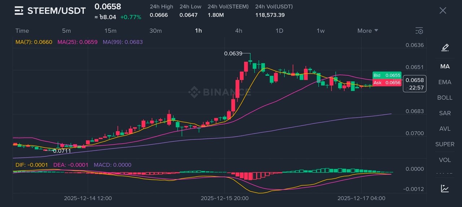Click the 0.0639 high marker label
Screen dimensions: 462x207
pyautogui.click(x=233, y=53)
